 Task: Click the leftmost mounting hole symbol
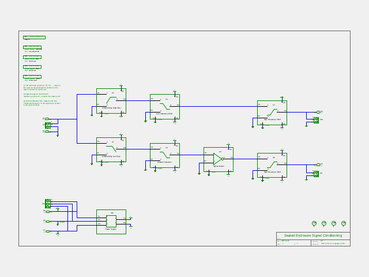(x=314, y=223)
